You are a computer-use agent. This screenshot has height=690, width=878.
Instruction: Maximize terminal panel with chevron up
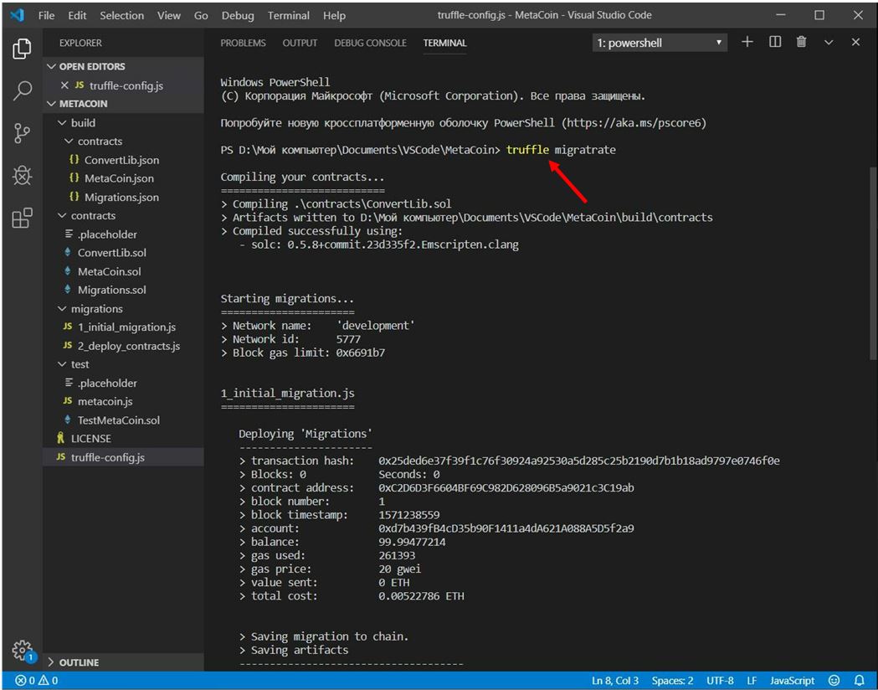tap(829, 43)
